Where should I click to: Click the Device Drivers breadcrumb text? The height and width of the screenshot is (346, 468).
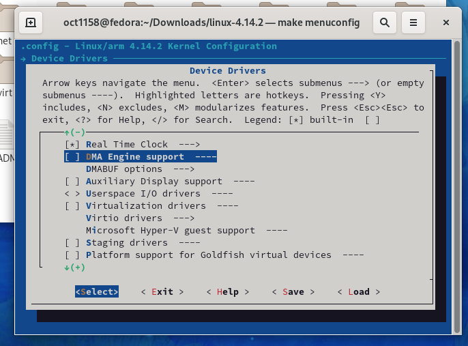tap(70, 59)
